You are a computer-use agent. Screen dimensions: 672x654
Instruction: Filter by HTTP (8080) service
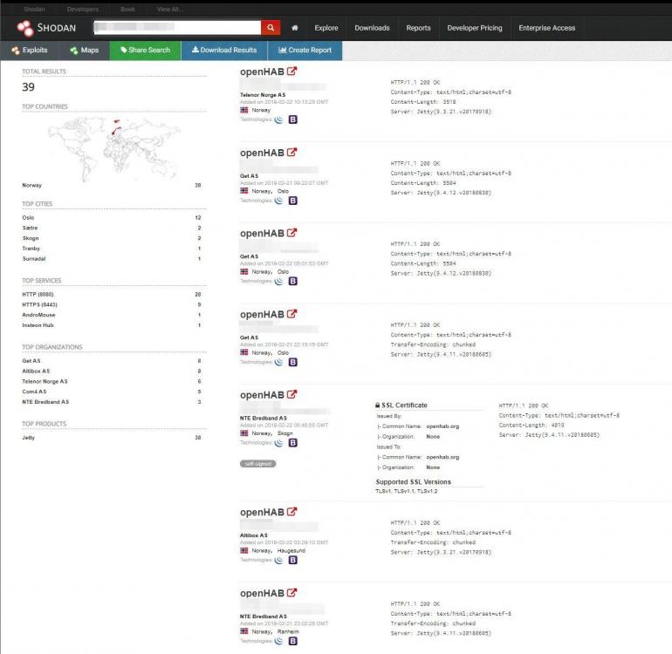coord(38,294)
